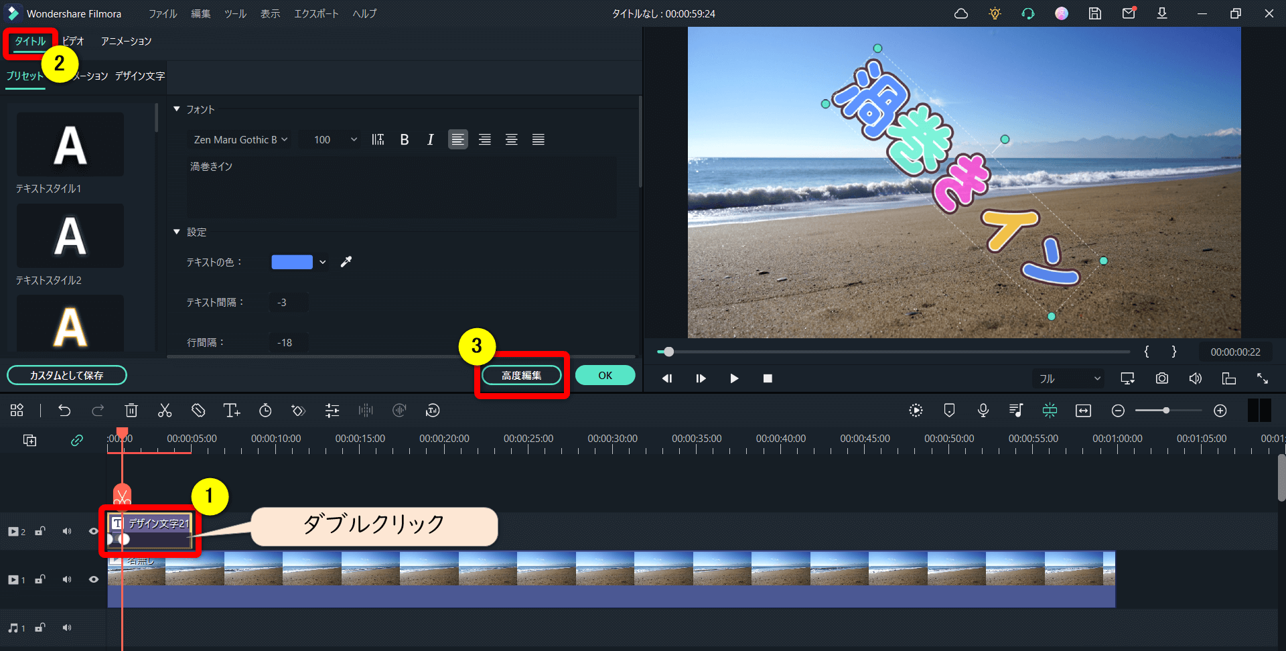Viewport: 1286px width, 651px height.
Task: Open the adjust sliders tool
Action: click(332, 411)
